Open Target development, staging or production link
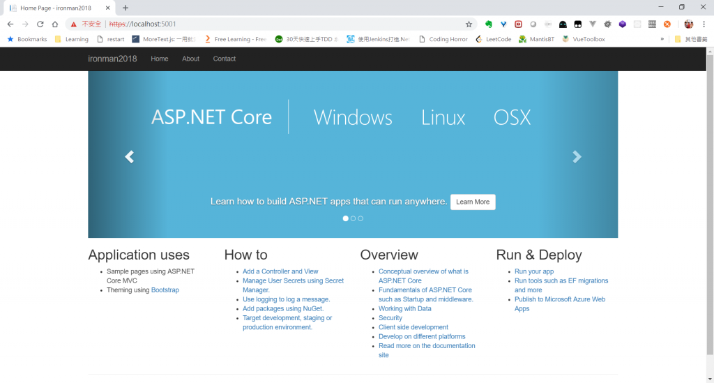 [287, 322]
